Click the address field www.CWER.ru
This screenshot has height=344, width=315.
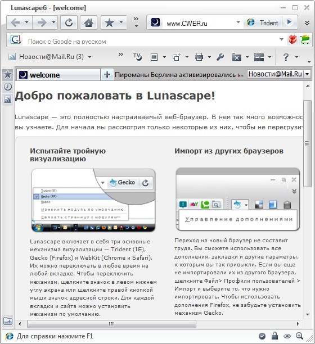coord(187,23)
